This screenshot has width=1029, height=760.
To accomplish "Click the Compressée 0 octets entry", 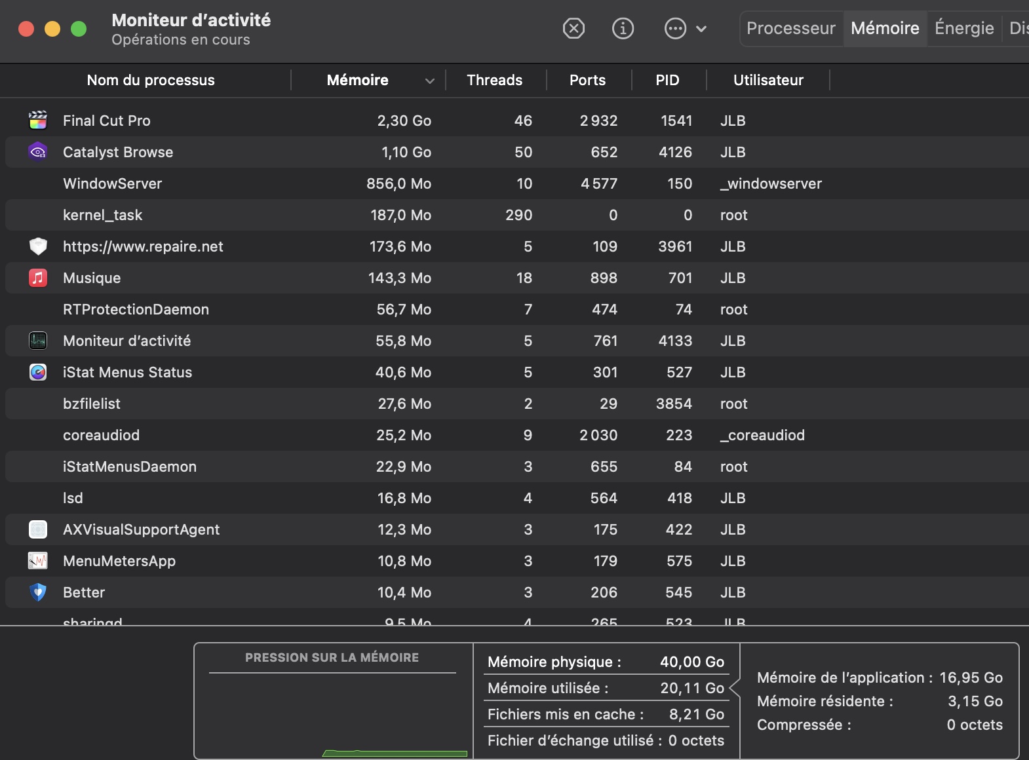I will [880, 725].
